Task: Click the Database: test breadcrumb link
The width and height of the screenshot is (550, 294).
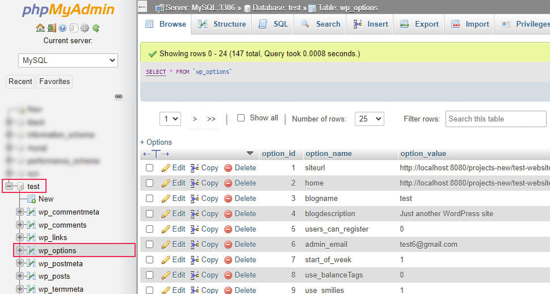Action: 276,8
